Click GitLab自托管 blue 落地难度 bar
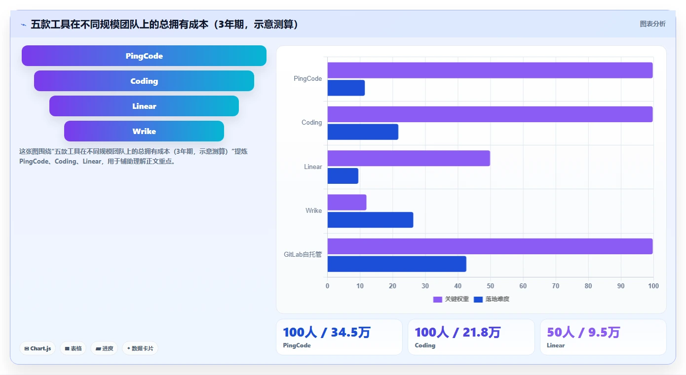The image size is (686, 375). click(x=397, y=264)
